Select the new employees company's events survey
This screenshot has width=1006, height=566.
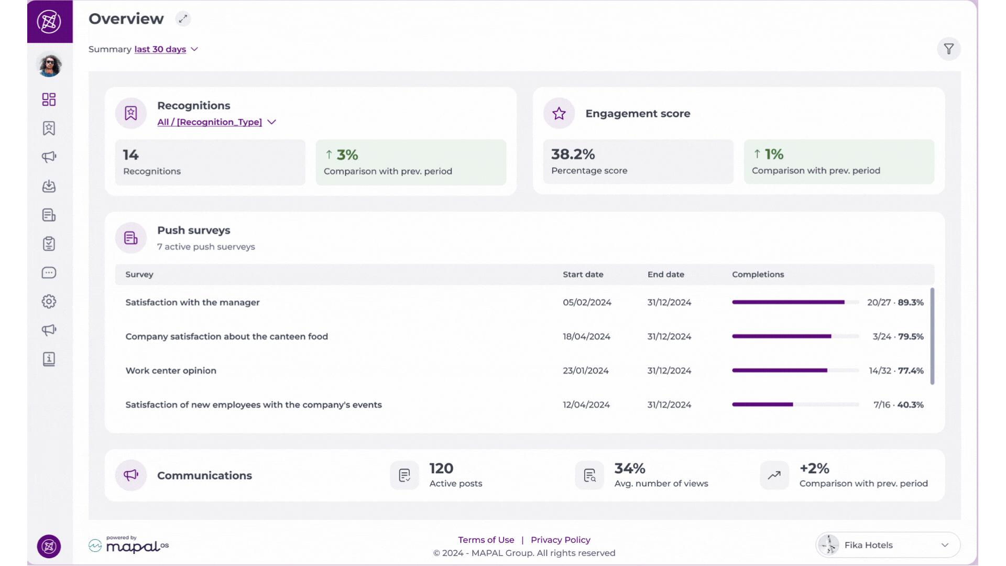point(254,405)
